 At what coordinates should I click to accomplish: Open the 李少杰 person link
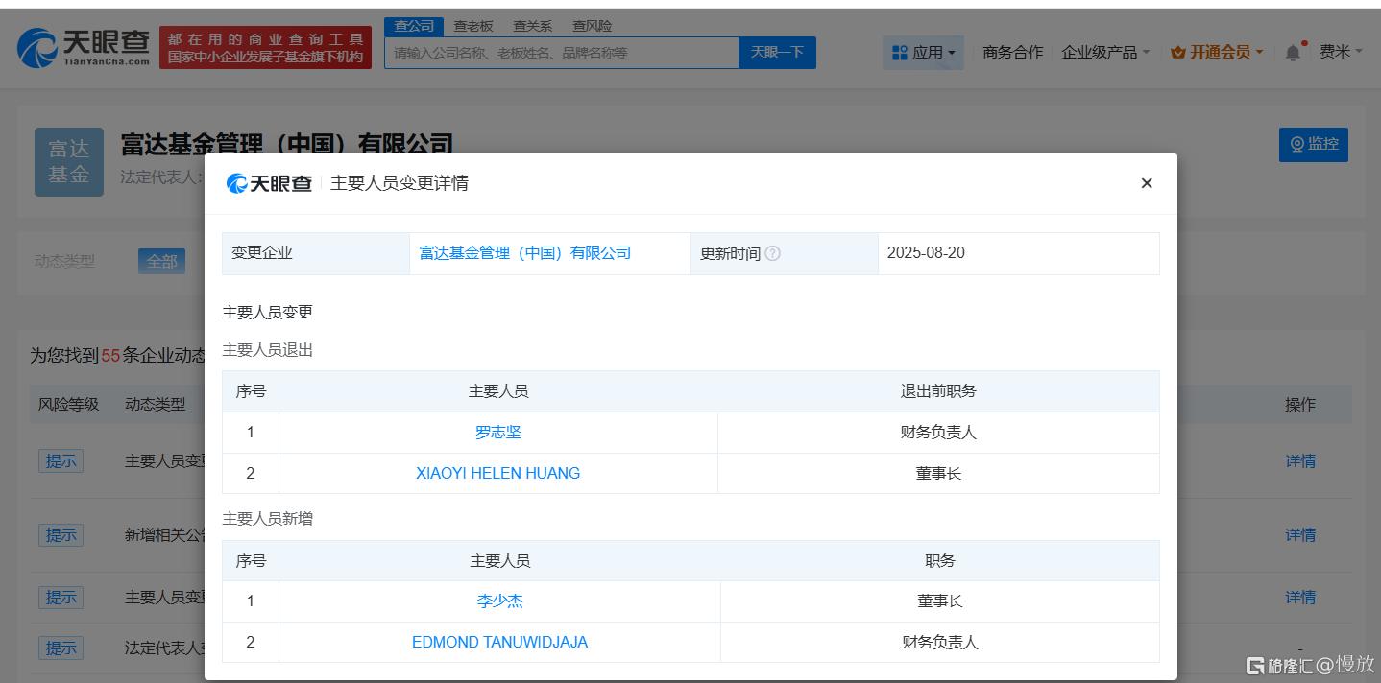coord(500,601)
